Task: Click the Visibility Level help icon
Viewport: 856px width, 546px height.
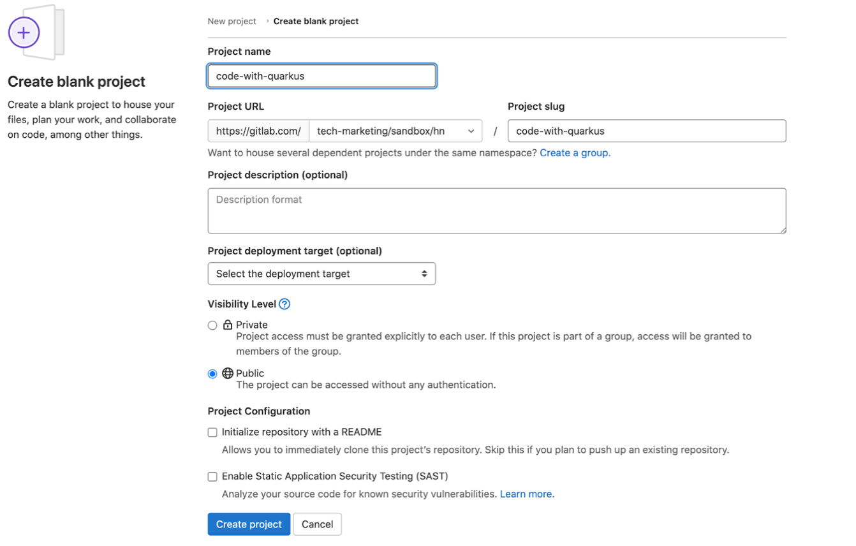Action: pos(284,304)
